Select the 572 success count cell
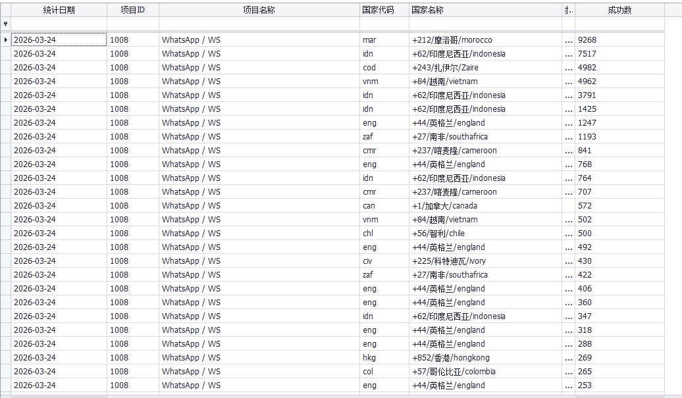682x398 pixels. (619, 205)
